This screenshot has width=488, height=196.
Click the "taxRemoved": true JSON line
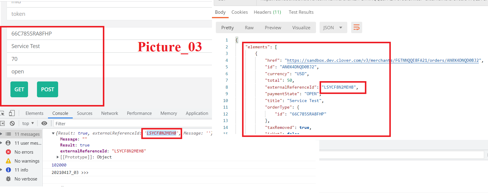coord(288,127)
